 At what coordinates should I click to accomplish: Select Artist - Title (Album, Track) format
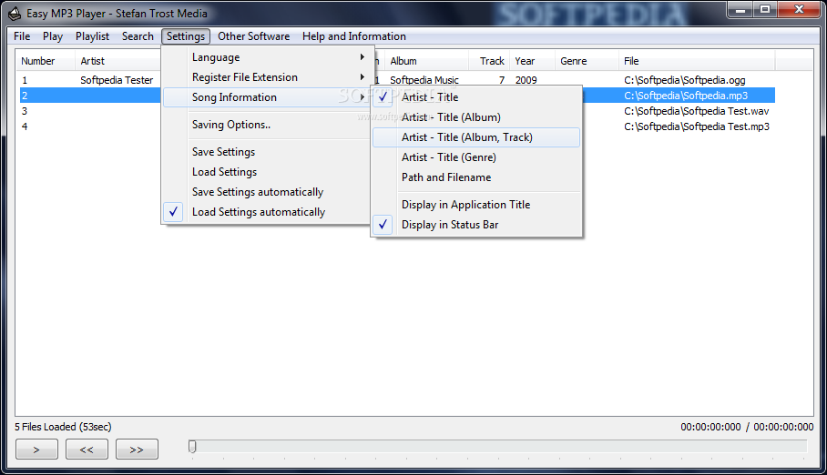tap(476, 137)
